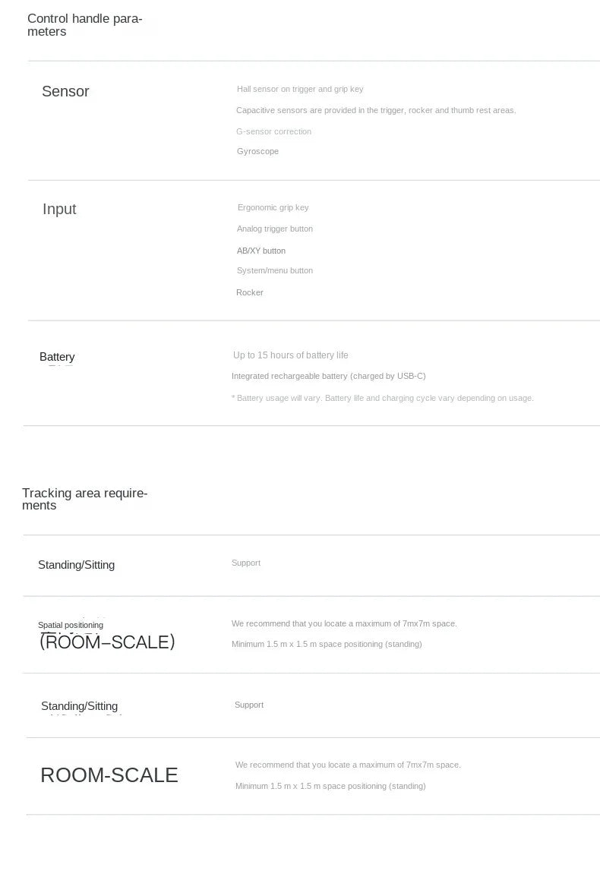Click the G-sensor correction entry
600x877 pixels.
(x=273, y=131)
